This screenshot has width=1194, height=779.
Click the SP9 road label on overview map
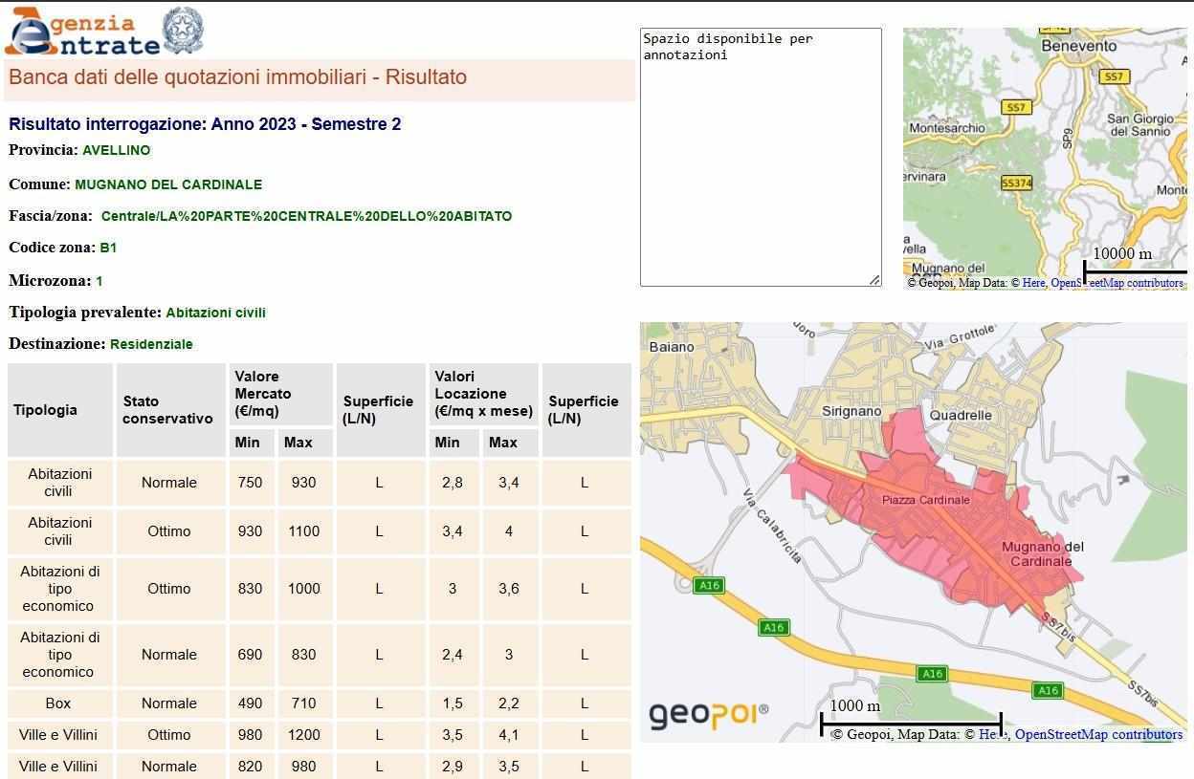pos(1068,138)
